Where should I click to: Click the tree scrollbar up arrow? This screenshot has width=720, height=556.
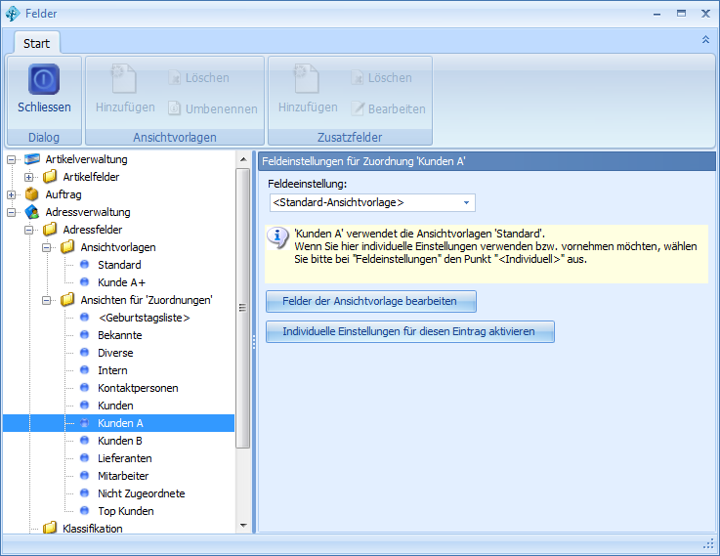click(243, 159)
